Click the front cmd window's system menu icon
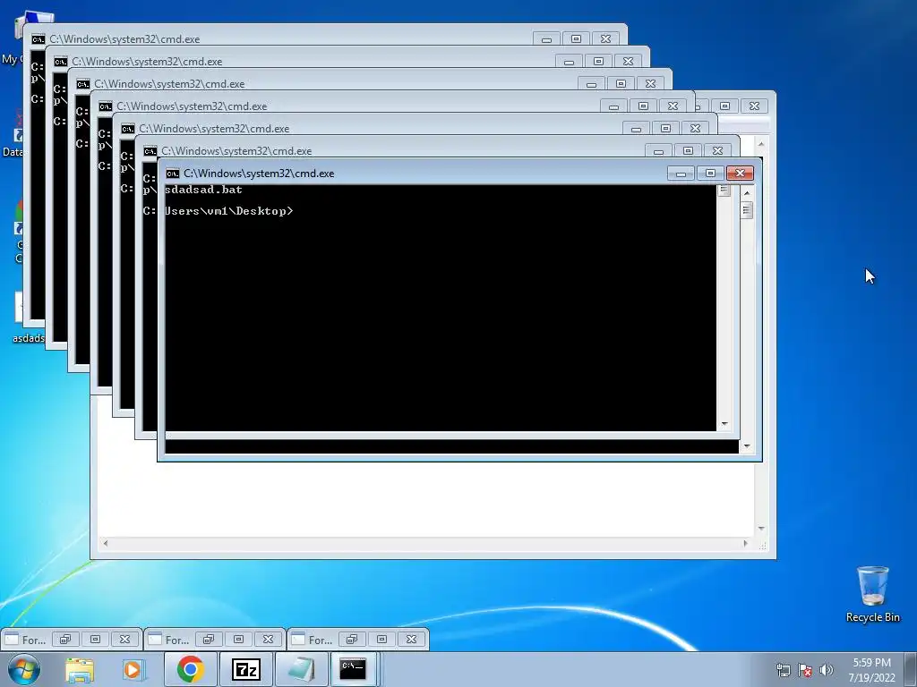This screenshot has width=917, height=687. (172, 174)
